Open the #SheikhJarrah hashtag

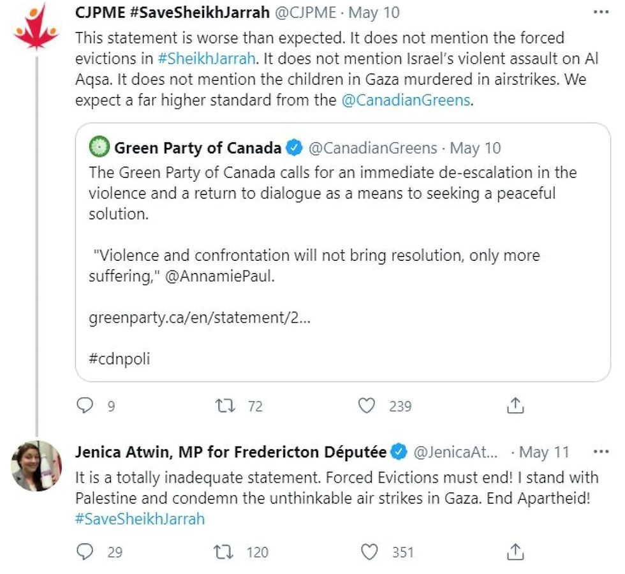(207, 59)
